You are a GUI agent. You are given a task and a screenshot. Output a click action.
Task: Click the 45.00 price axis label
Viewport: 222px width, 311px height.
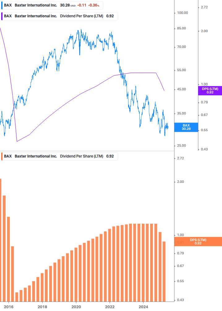(x=181, y=89)
